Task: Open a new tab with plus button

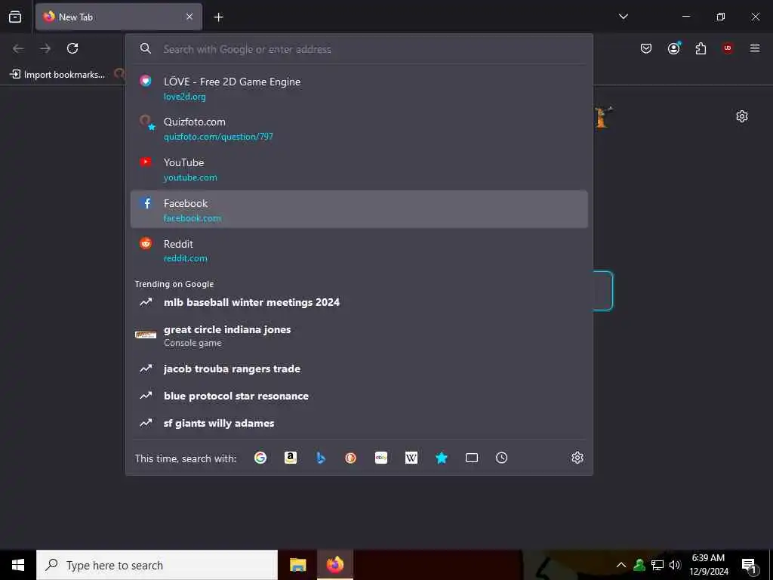Action: (218, 17)
